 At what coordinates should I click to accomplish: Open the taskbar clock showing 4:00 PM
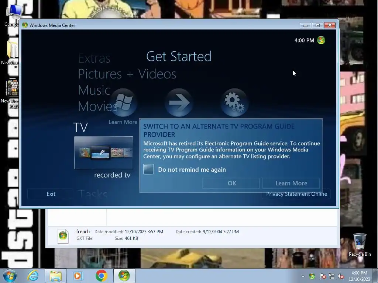pos(359,276)
